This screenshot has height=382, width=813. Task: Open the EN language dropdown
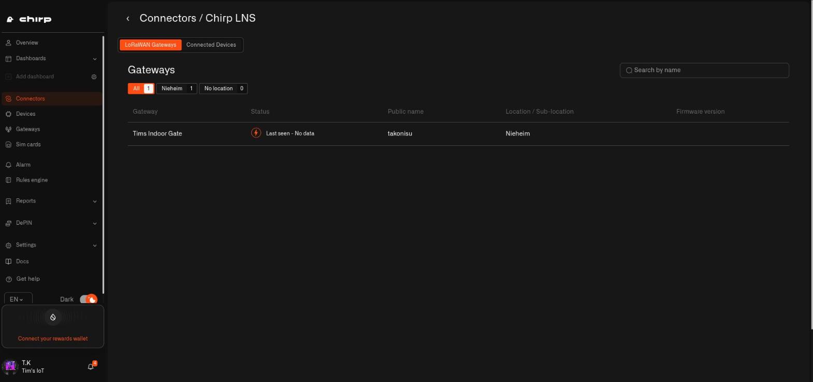pos(18,299)
